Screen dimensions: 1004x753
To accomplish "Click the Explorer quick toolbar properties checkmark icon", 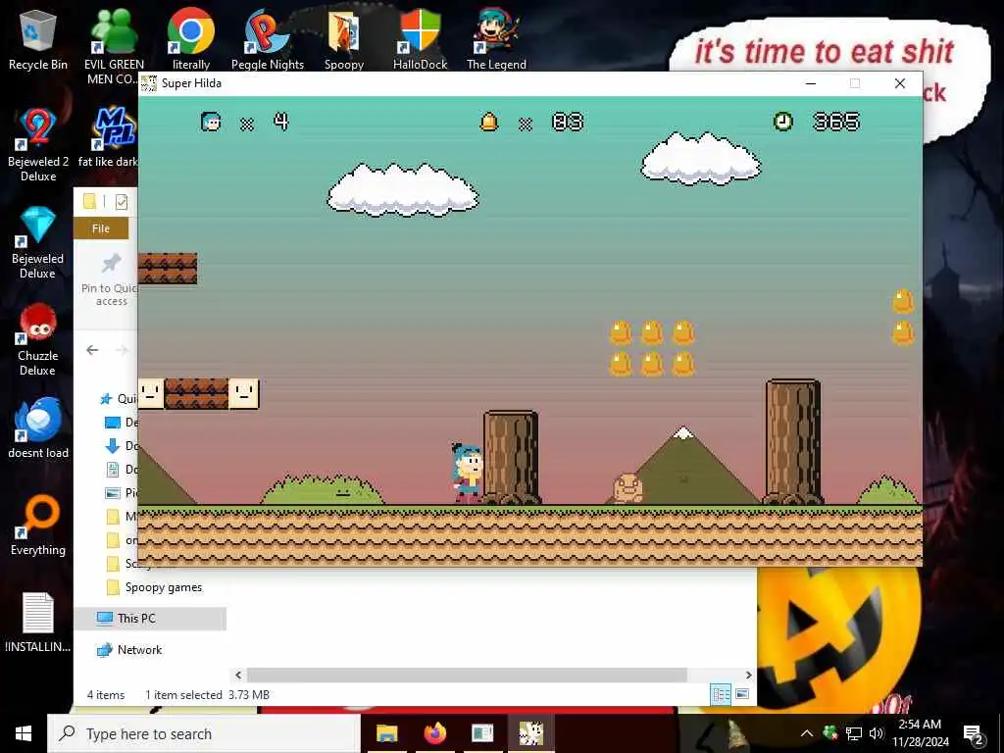I will click(121, 202).
